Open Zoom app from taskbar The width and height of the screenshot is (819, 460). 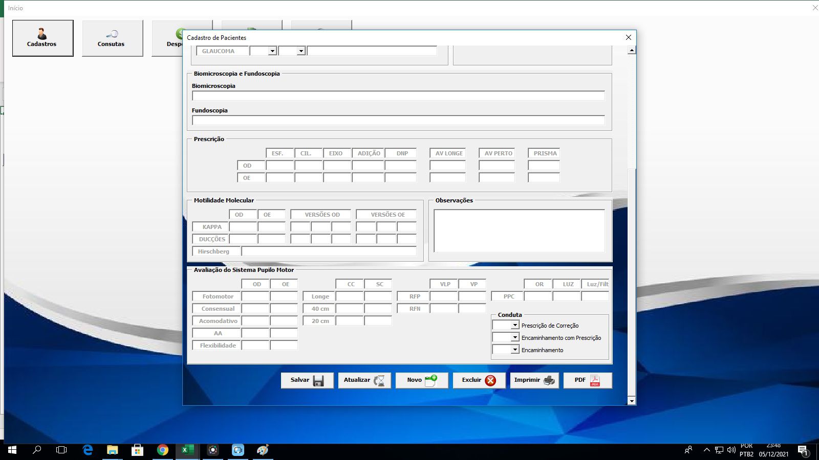pyautogui.click(x=238, y=450)
